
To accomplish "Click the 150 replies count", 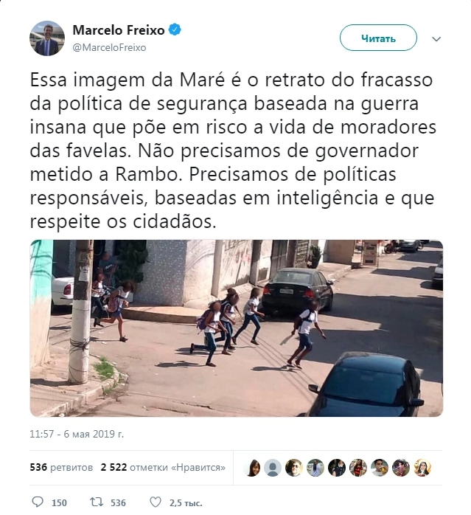I will coord(59,503).
